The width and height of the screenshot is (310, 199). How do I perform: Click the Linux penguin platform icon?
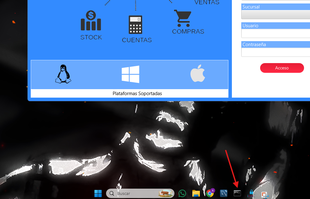coord(63,74)
